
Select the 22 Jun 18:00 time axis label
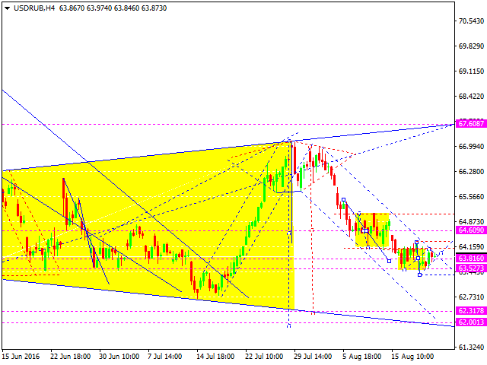(x=71, y=357)
